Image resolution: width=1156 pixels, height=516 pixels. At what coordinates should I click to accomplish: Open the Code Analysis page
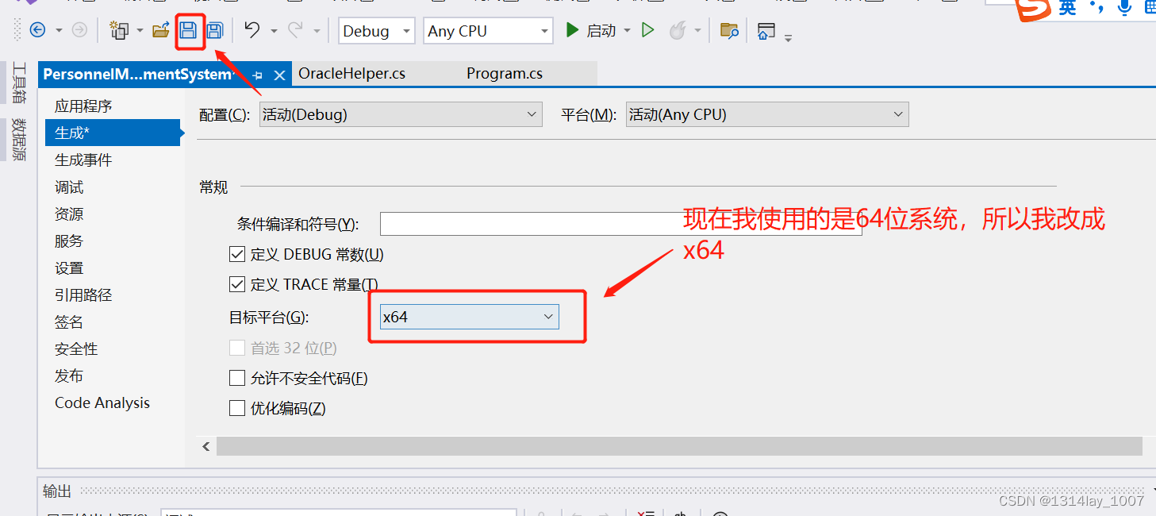click(x=102, y=402)
